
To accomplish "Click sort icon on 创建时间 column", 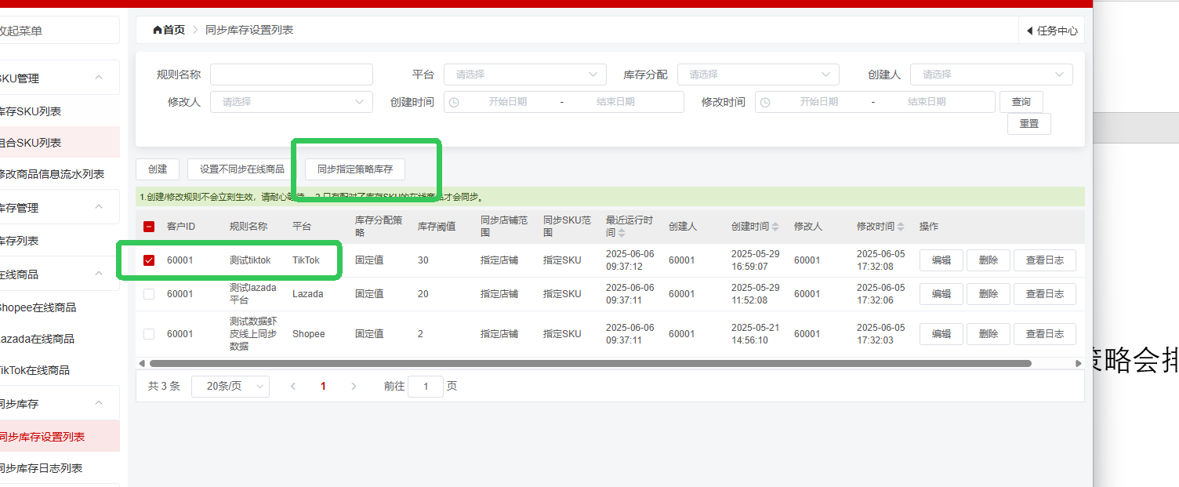I will (x=775, y=227).
